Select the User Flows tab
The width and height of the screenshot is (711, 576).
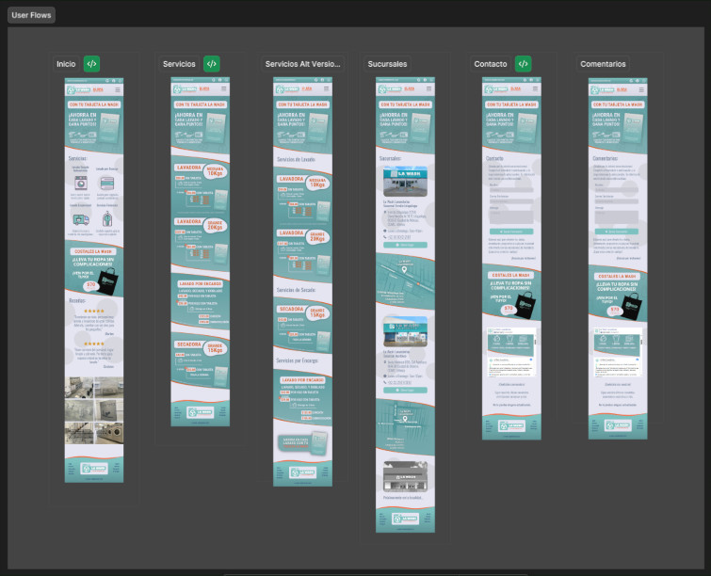coord(33,15)
